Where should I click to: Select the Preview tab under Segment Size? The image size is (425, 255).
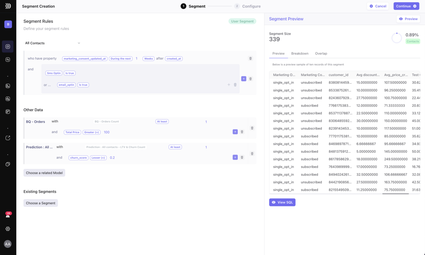coord(279,54)
